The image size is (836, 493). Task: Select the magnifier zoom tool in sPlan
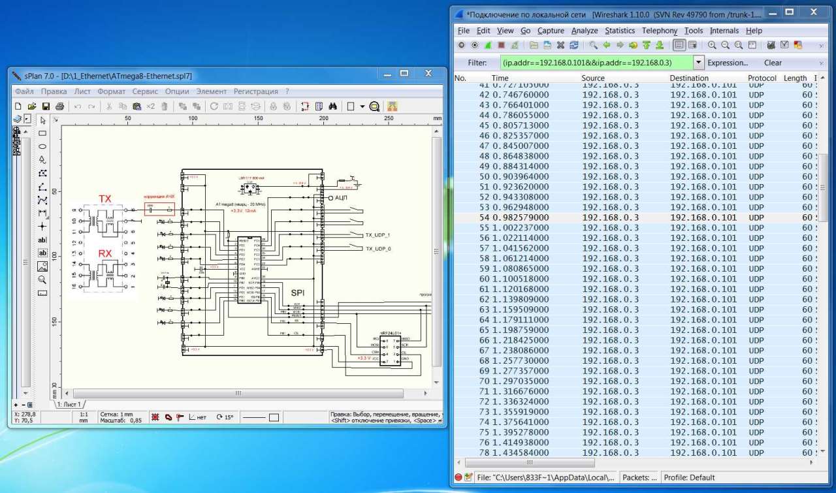[42, 279]
